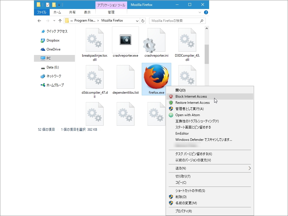Click the new folder icon in title bar
Viewport: 288px width, 216px height.
coord(54,4)
